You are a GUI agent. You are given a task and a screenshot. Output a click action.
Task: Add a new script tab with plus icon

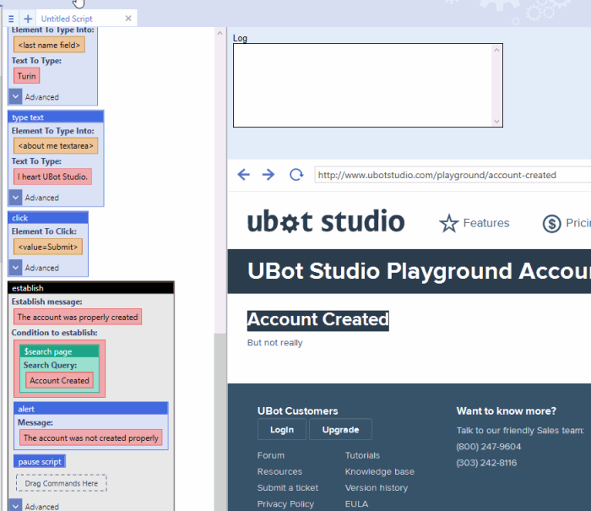point(28,19)
